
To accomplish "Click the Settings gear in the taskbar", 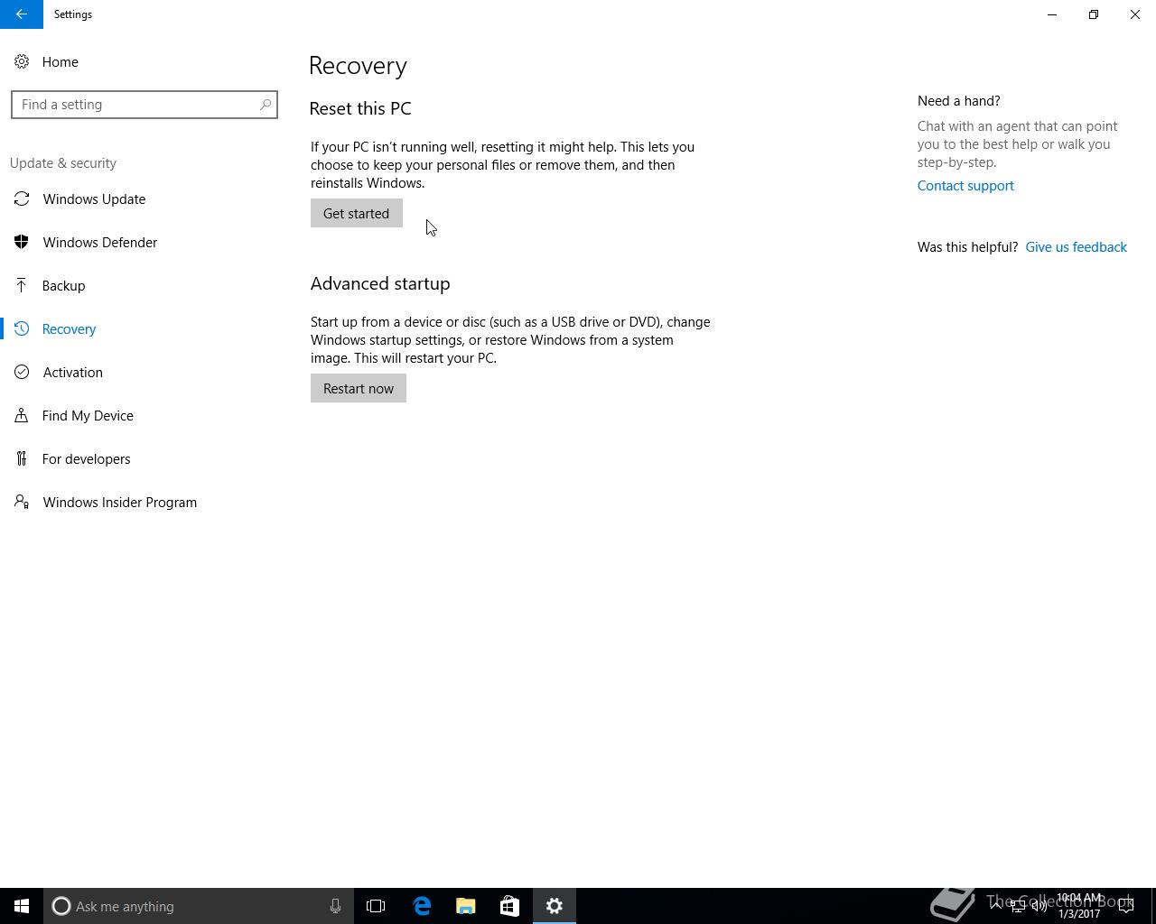I will (x=555, y=906).
